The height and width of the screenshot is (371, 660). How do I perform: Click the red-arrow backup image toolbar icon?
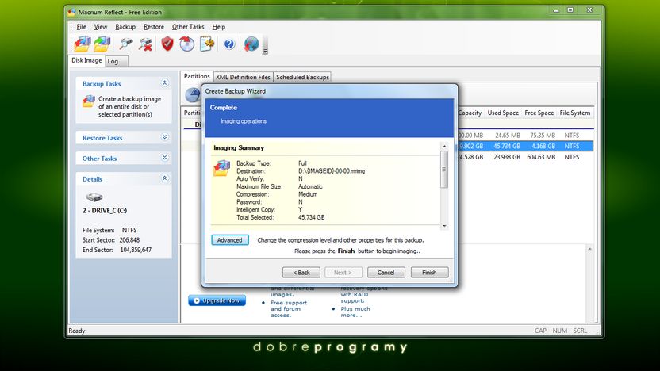pyautogui.click(x=82, y=44)
